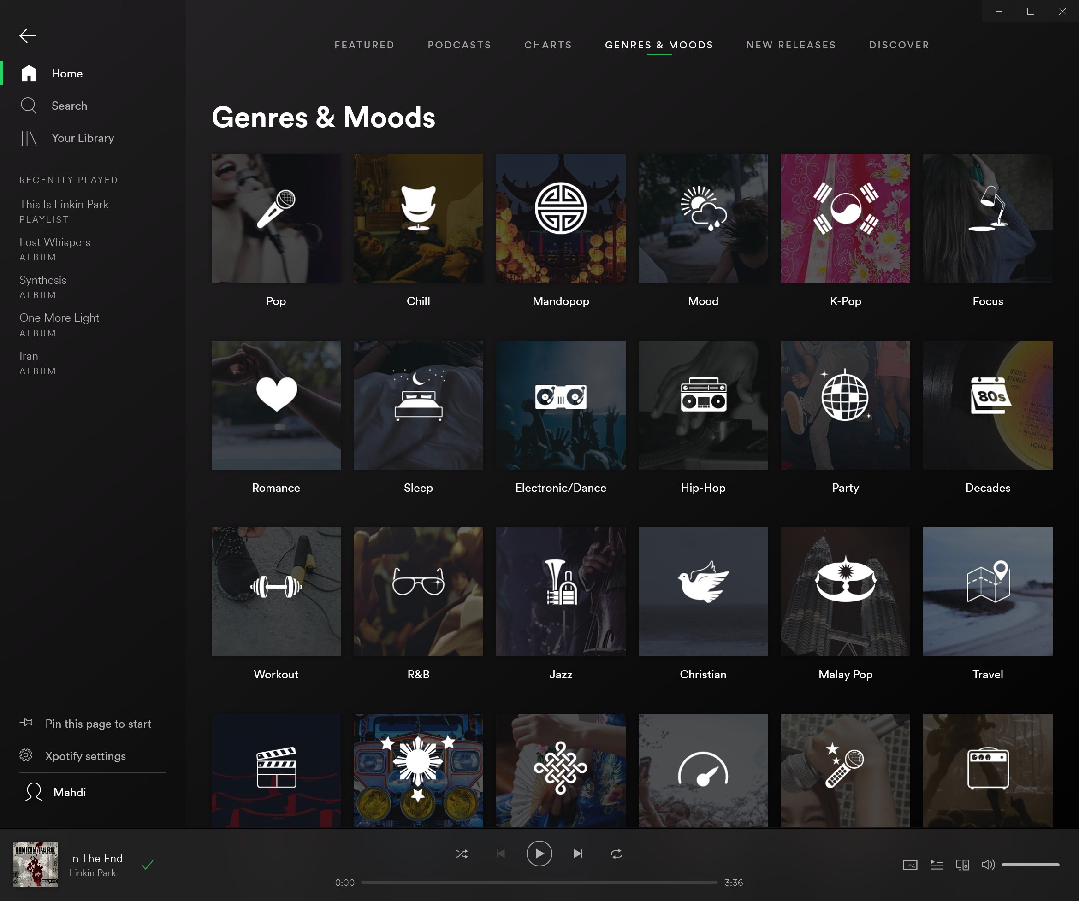Open the play queue
Image resolution: width=1079 pixels, height=901 pixels.
936,865
